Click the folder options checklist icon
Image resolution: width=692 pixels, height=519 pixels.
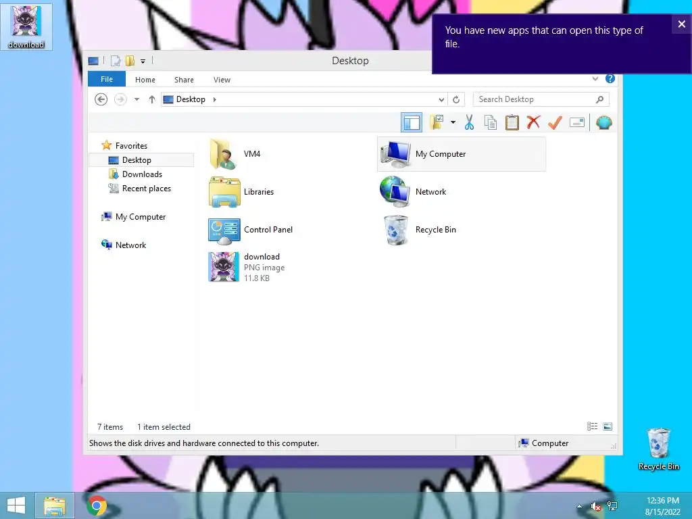click(437, 122)
